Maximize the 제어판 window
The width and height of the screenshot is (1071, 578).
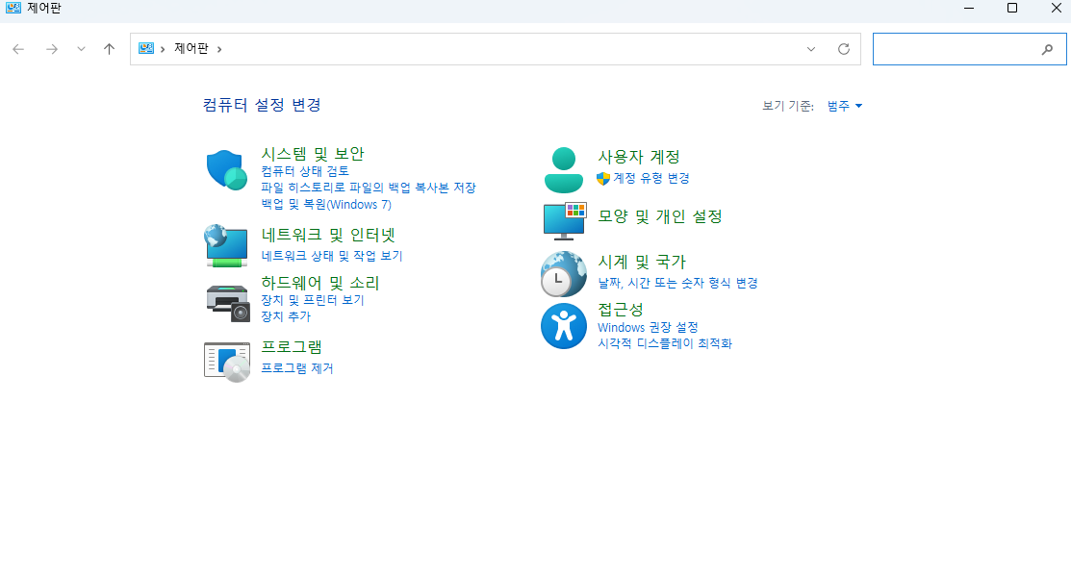click(1012, 9)
